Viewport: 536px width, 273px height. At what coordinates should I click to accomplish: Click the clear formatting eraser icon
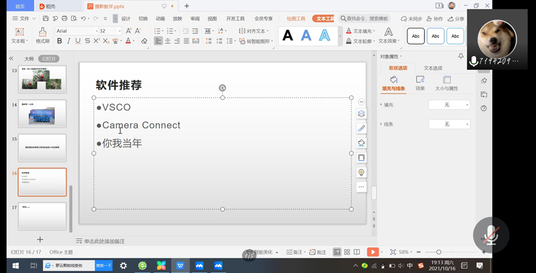144,41
